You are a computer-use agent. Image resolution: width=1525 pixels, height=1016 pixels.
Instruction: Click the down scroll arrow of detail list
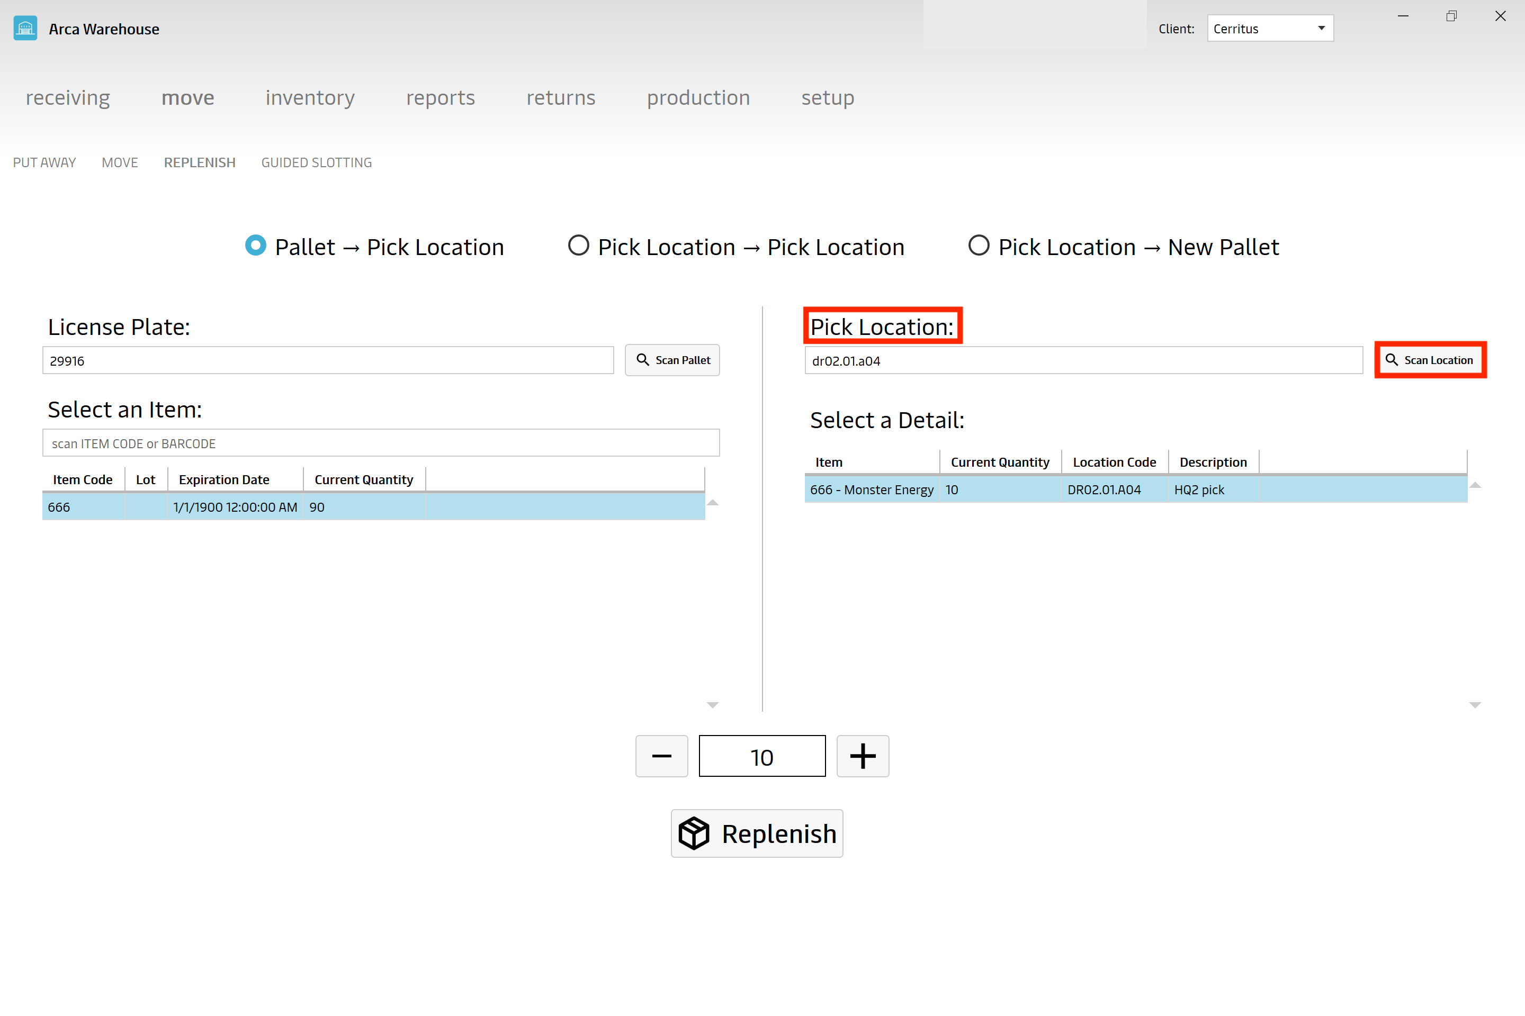1475,705
